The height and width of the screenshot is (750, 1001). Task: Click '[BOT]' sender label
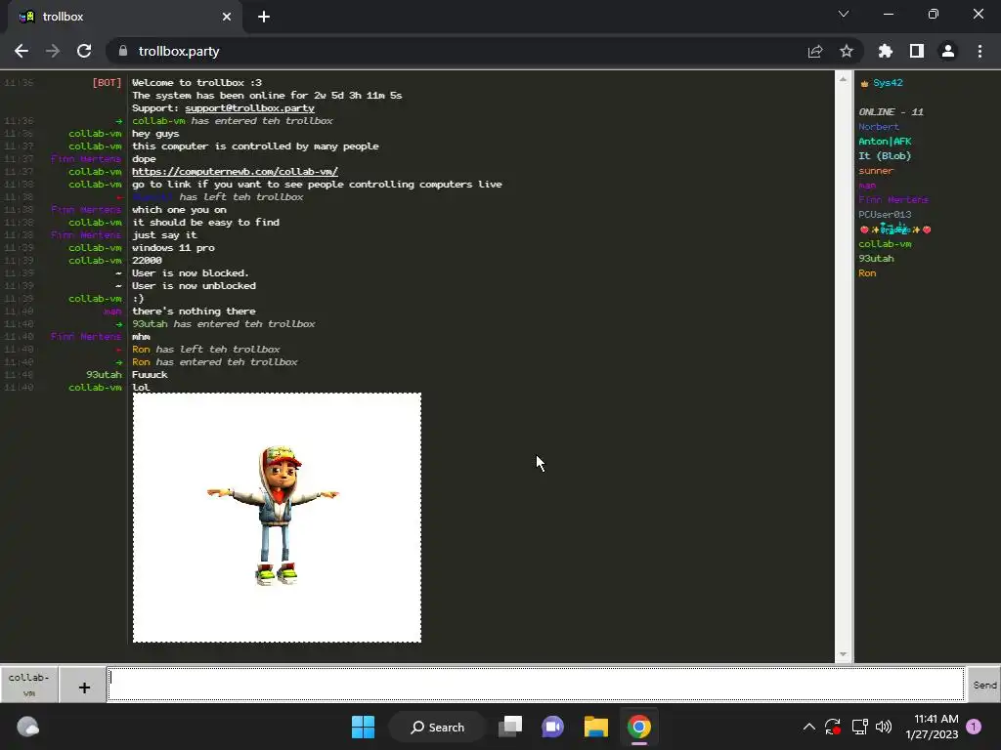coord(107,82)
